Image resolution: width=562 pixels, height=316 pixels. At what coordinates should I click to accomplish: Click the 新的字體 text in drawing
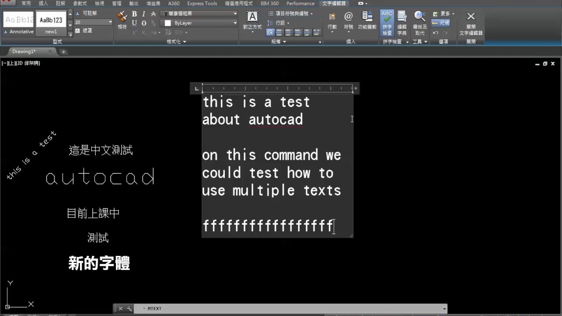click(99, 263)
